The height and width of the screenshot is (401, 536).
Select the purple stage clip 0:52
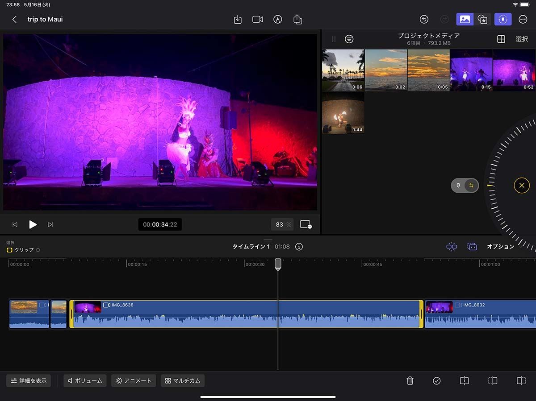[514, 70]
